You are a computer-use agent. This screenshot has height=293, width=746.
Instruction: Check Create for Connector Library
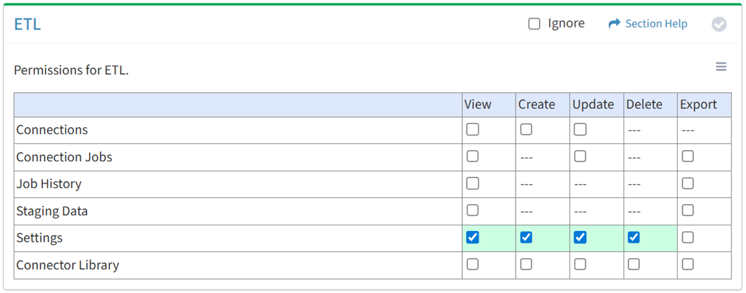pyautogui.click(x=526, y=264)
